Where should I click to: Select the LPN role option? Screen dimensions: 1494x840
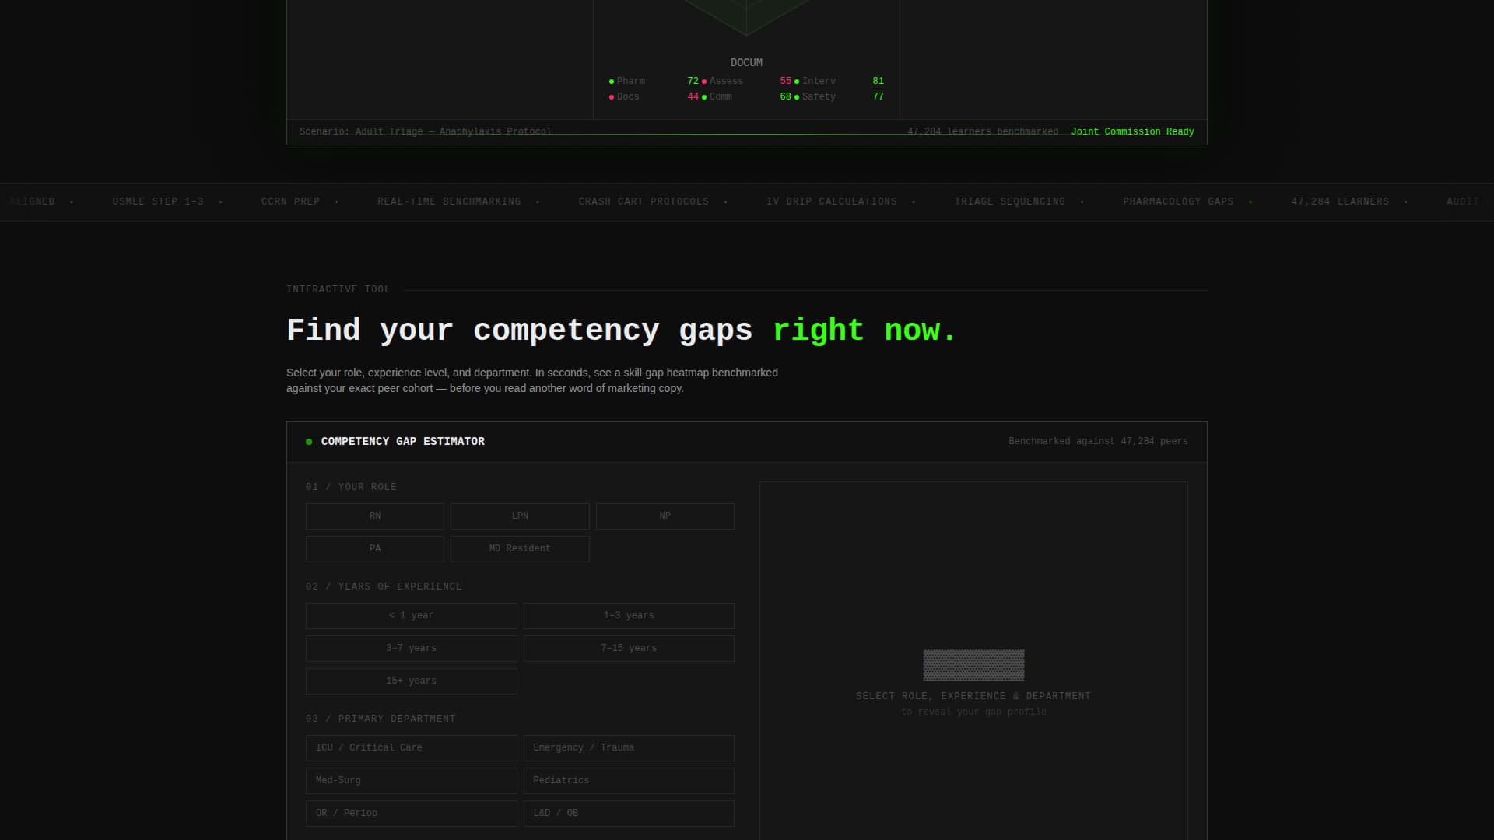click(x=520, y=516)
